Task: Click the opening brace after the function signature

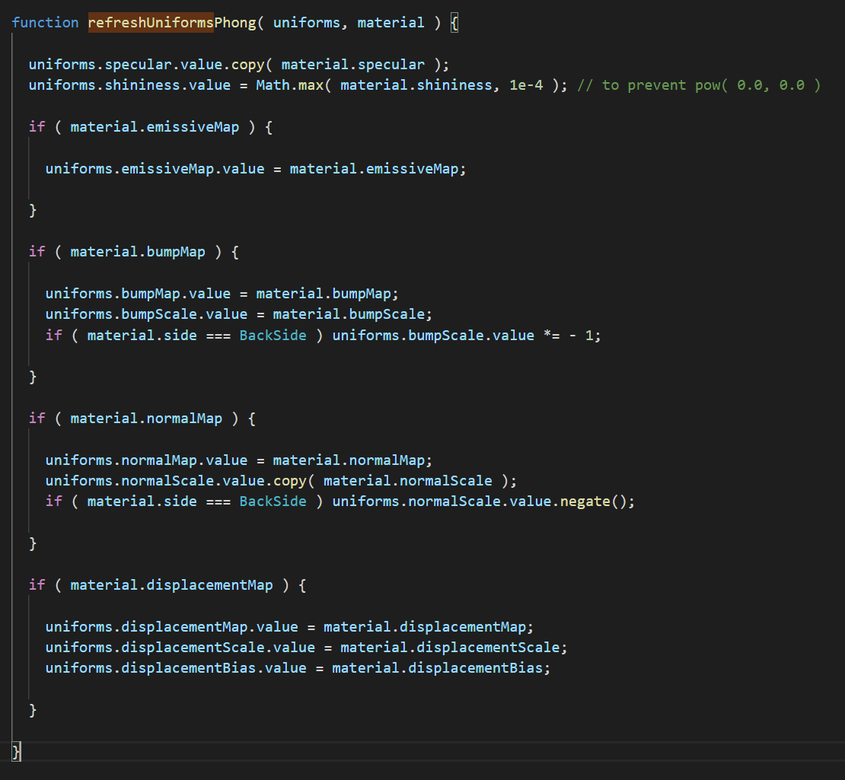Action: tap(454, 22)
